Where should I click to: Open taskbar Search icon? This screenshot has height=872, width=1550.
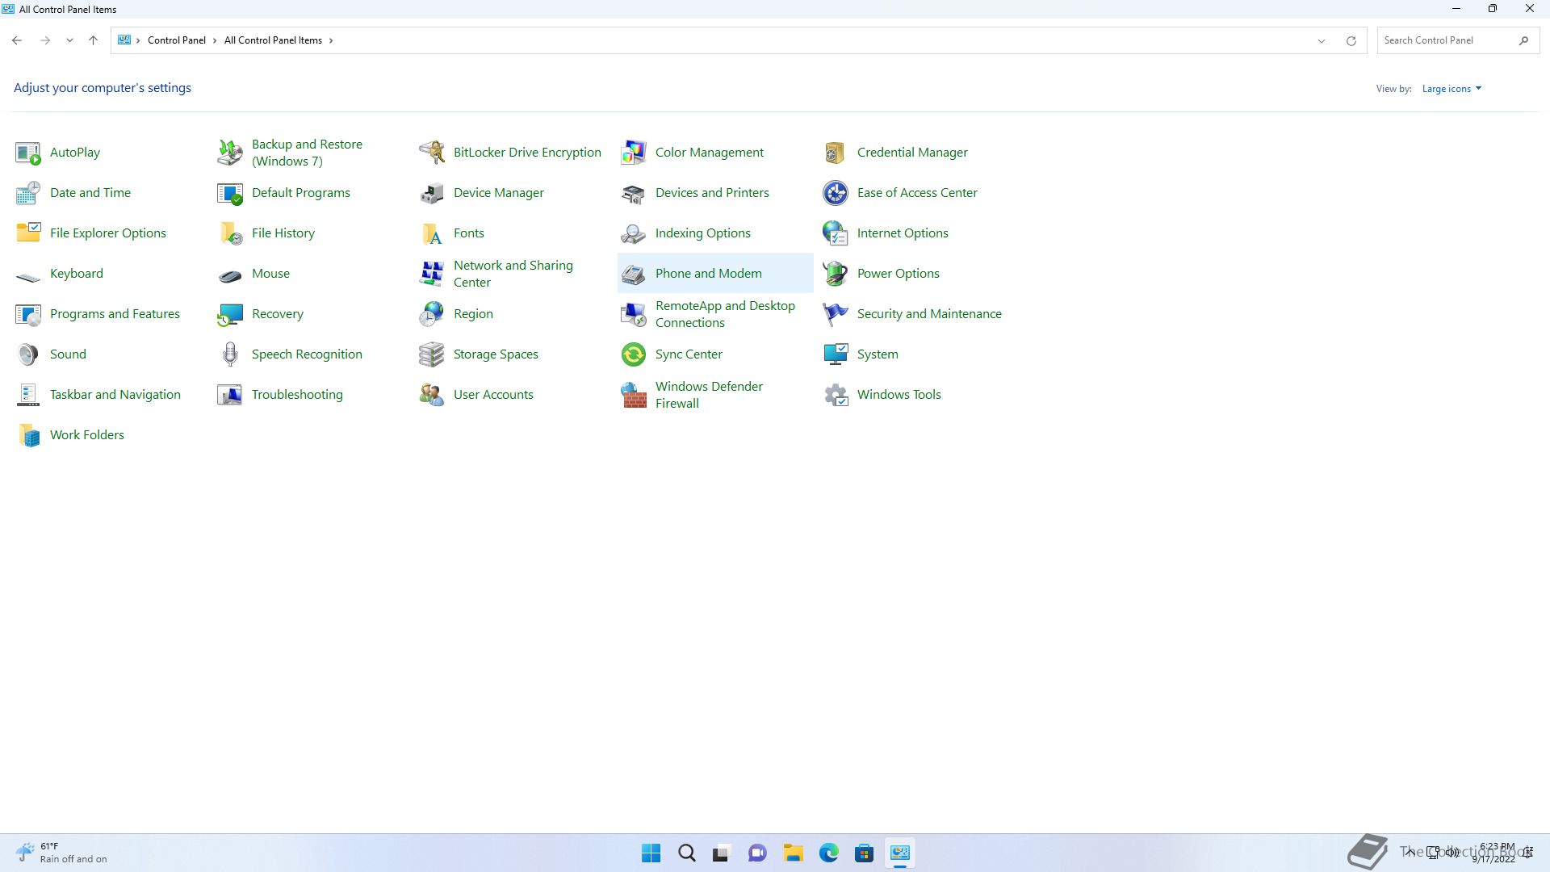[686, 853]
